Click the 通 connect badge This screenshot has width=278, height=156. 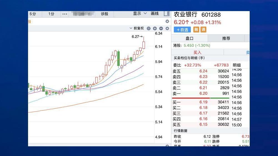(203, 30)
